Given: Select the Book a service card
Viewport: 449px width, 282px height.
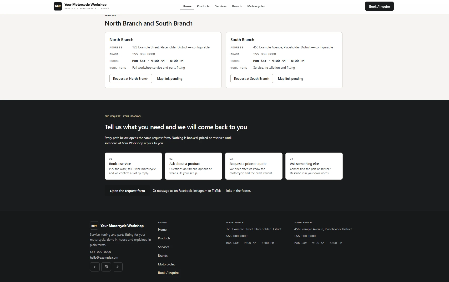Looking at the screenshot, I should 133,166.
